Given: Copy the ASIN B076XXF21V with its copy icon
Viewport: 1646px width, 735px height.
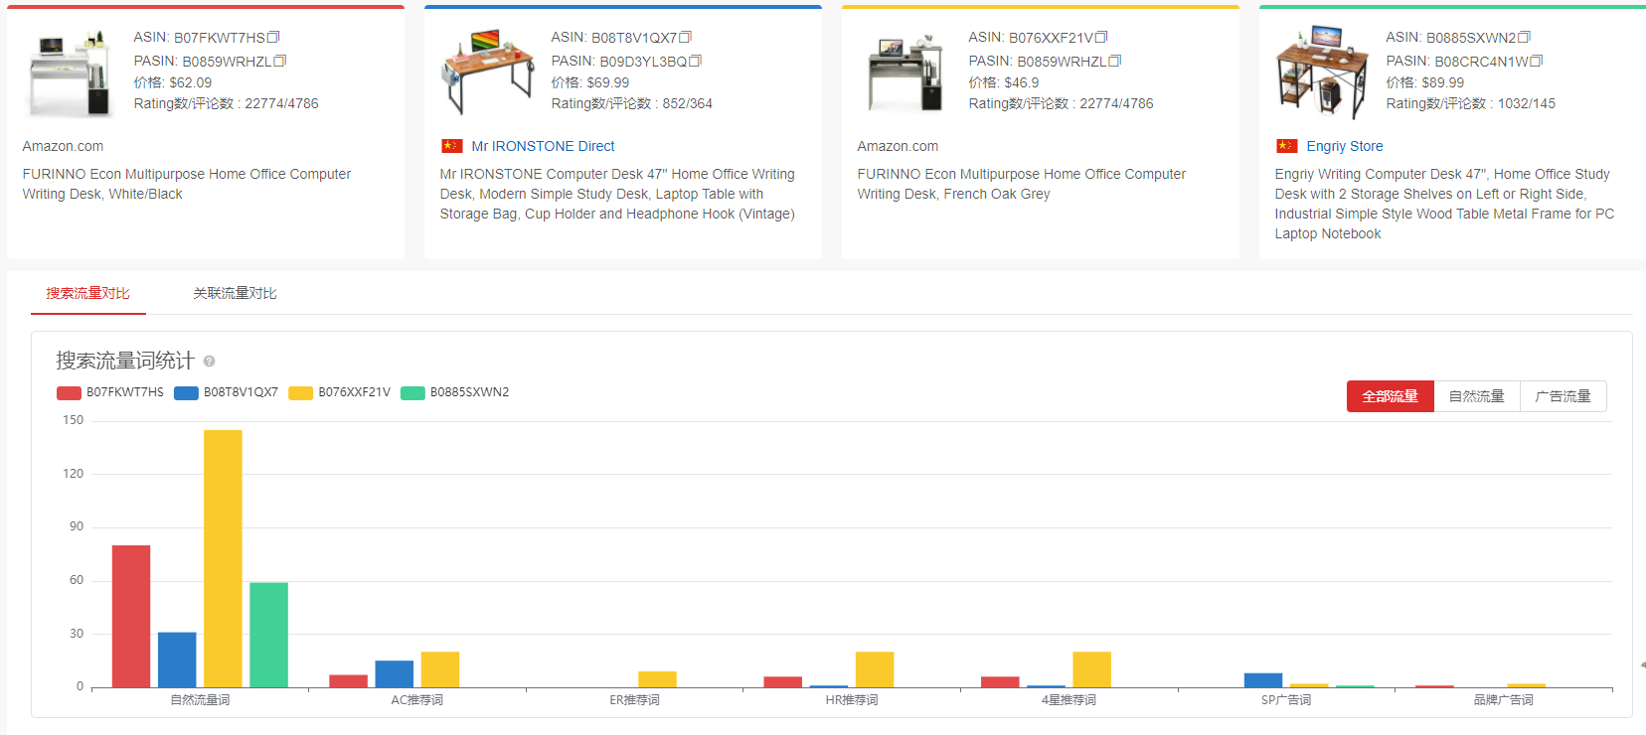Looking at the screenshot, I should click(1101, 38).
